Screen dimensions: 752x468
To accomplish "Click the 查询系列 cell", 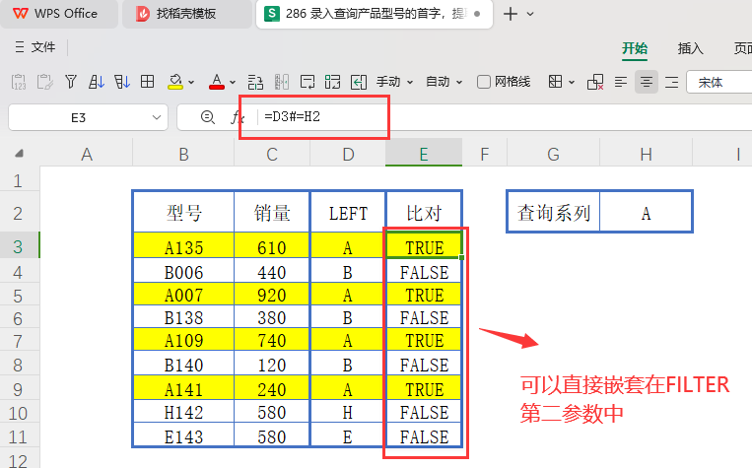I will pyautogui.click(x=554, y=213).
